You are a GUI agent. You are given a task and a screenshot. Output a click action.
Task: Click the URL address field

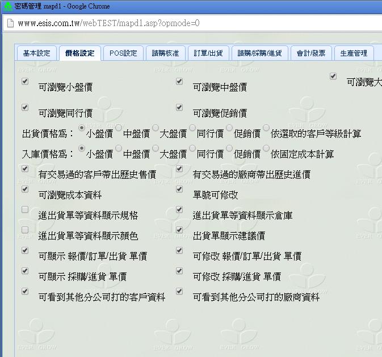point(170,23)
